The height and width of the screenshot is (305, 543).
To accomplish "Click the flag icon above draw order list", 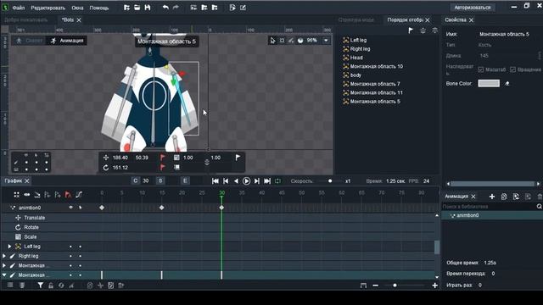I will (411, 30).
